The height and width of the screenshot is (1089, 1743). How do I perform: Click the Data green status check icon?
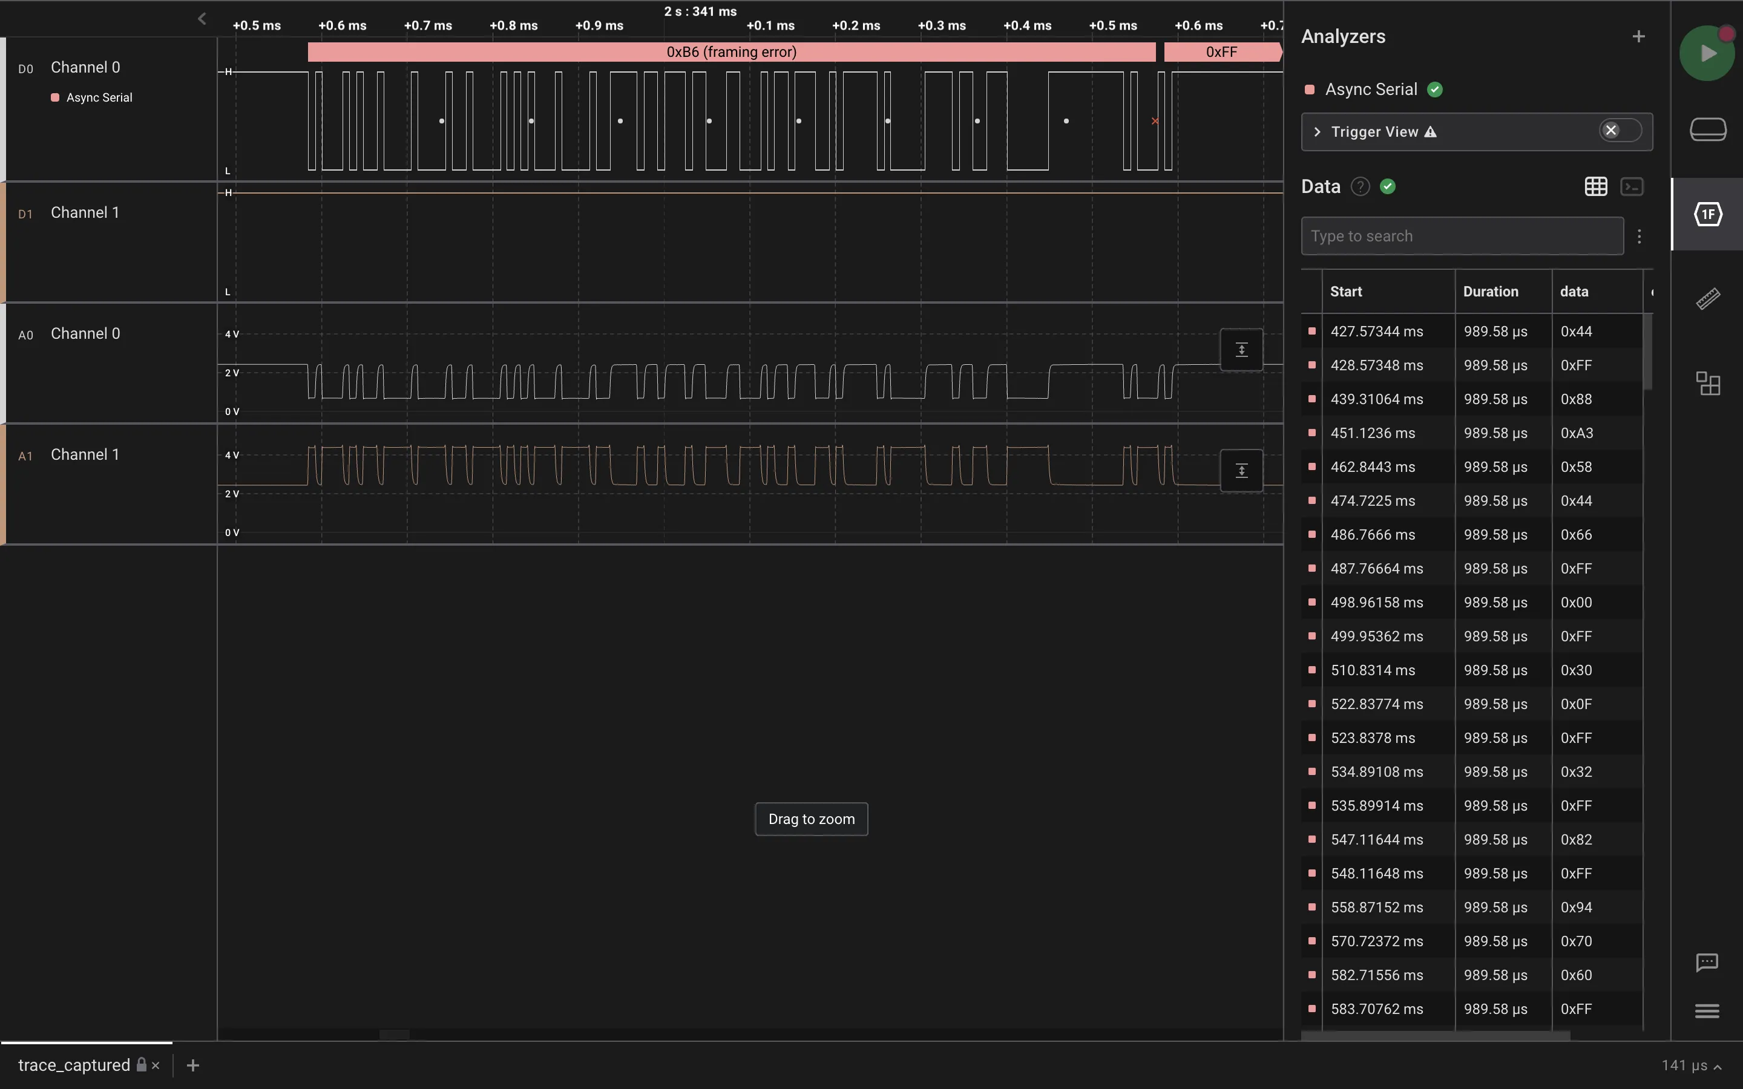pyautogui.click(x=1388, y=186)
